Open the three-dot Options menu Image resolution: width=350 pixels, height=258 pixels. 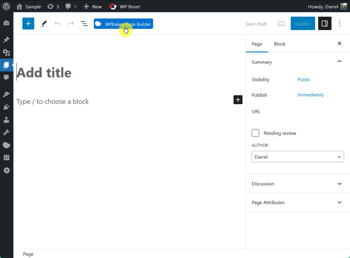339,24
